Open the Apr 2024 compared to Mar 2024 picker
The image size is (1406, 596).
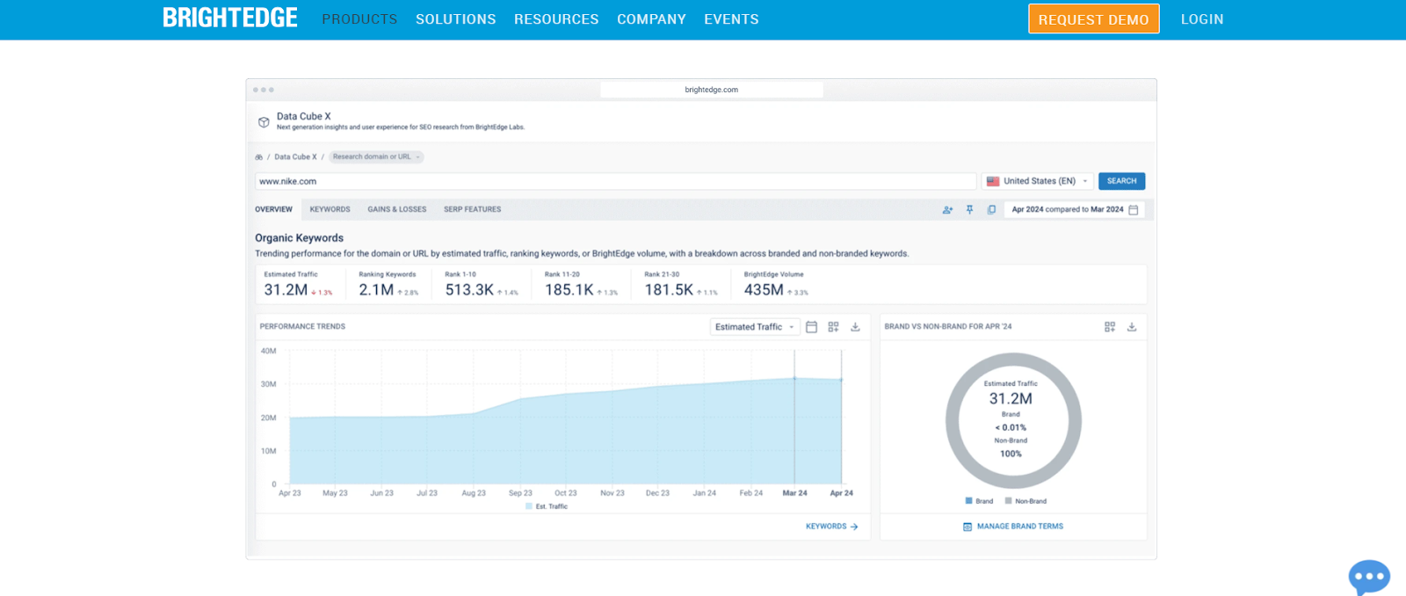click(1075, 210)
